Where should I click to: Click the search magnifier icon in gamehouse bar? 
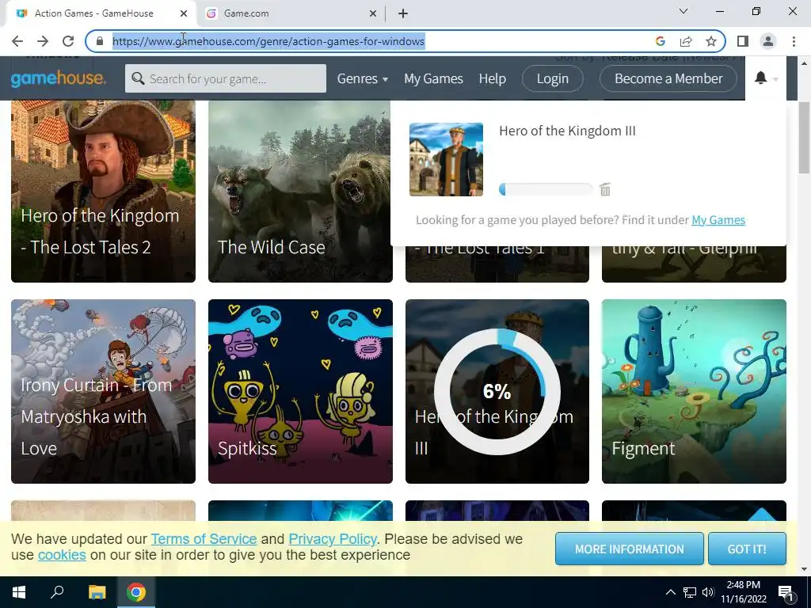coord(138,78)
